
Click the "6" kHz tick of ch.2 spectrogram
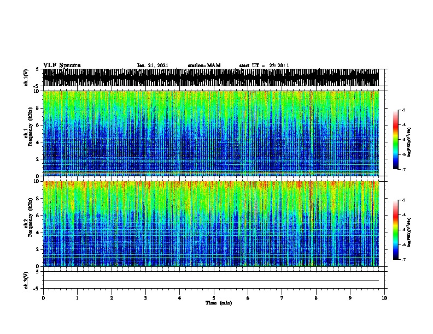[x=38, y=215]
